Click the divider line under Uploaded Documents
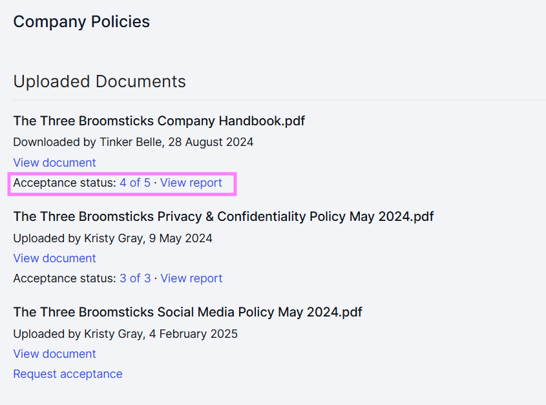Image resolution: width=546 pixels, height=405 pixels. (x=279, y=100)
